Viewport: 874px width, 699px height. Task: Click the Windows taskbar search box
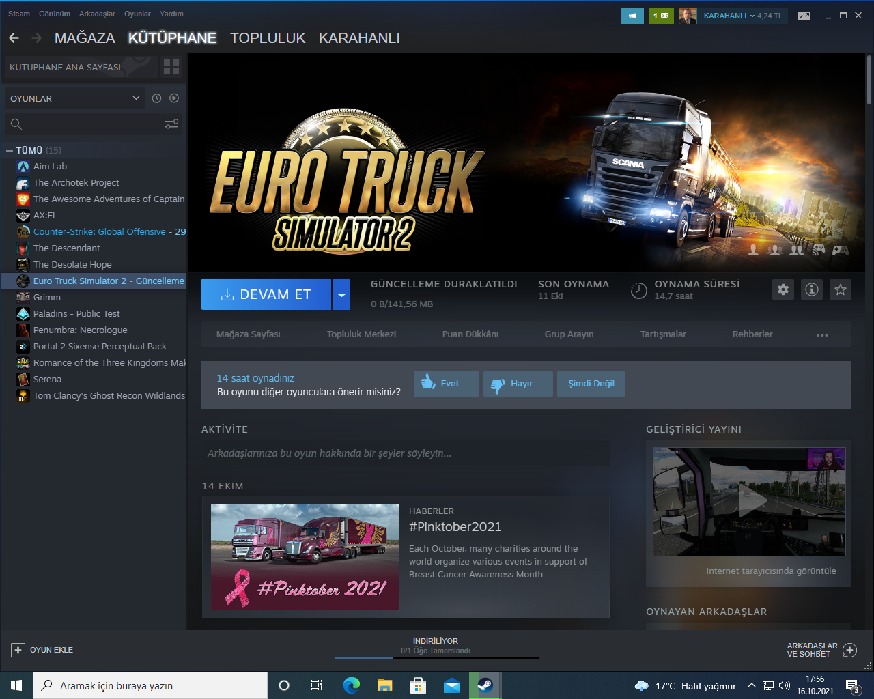(150, 685)
